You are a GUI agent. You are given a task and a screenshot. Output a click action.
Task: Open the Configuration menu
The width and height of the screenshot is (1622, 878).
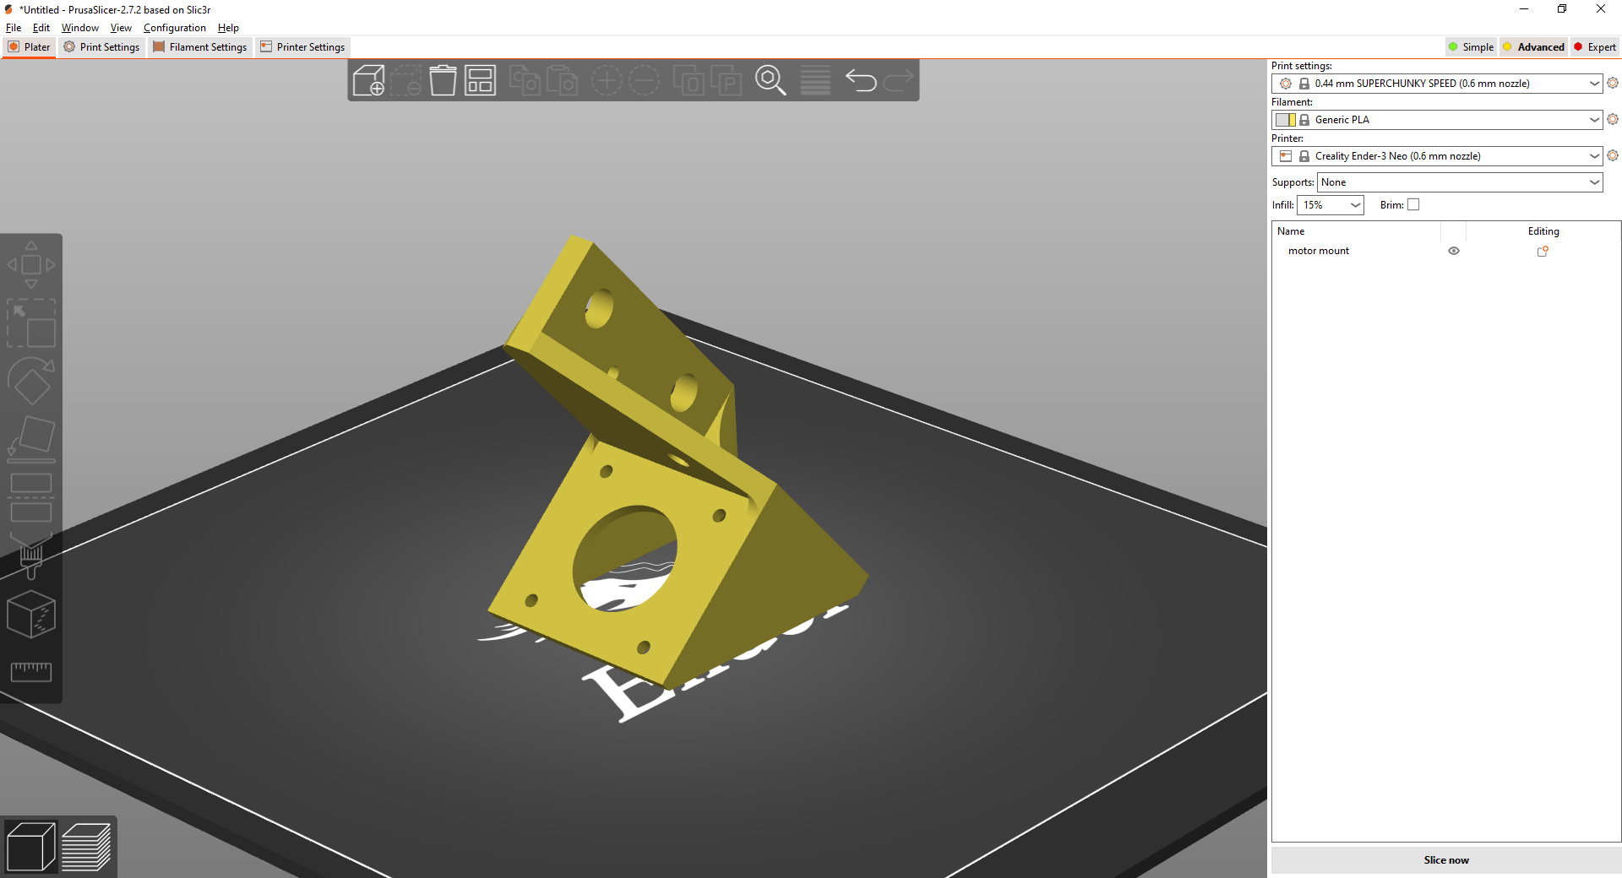click(x=175, y=28)
